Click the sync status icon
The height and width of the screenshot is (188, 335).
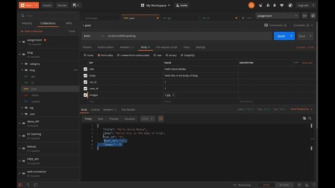(x=251, y=5)
